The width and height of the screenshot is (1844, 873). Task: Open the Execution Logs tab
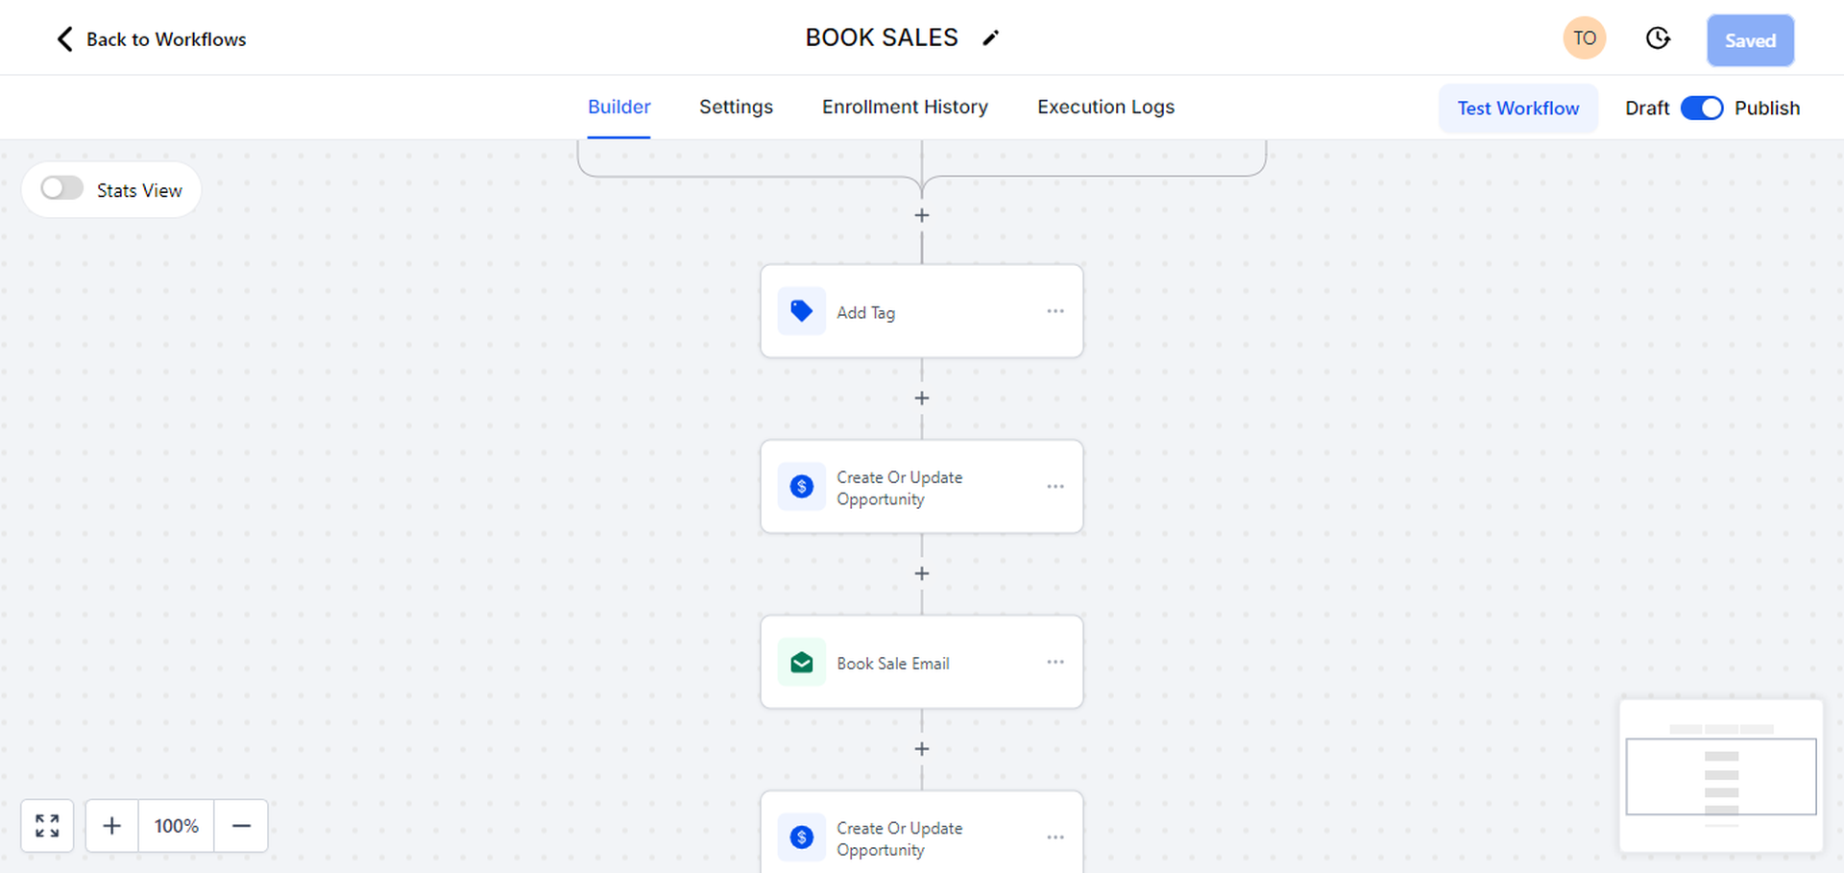[x=1105, y=107]
